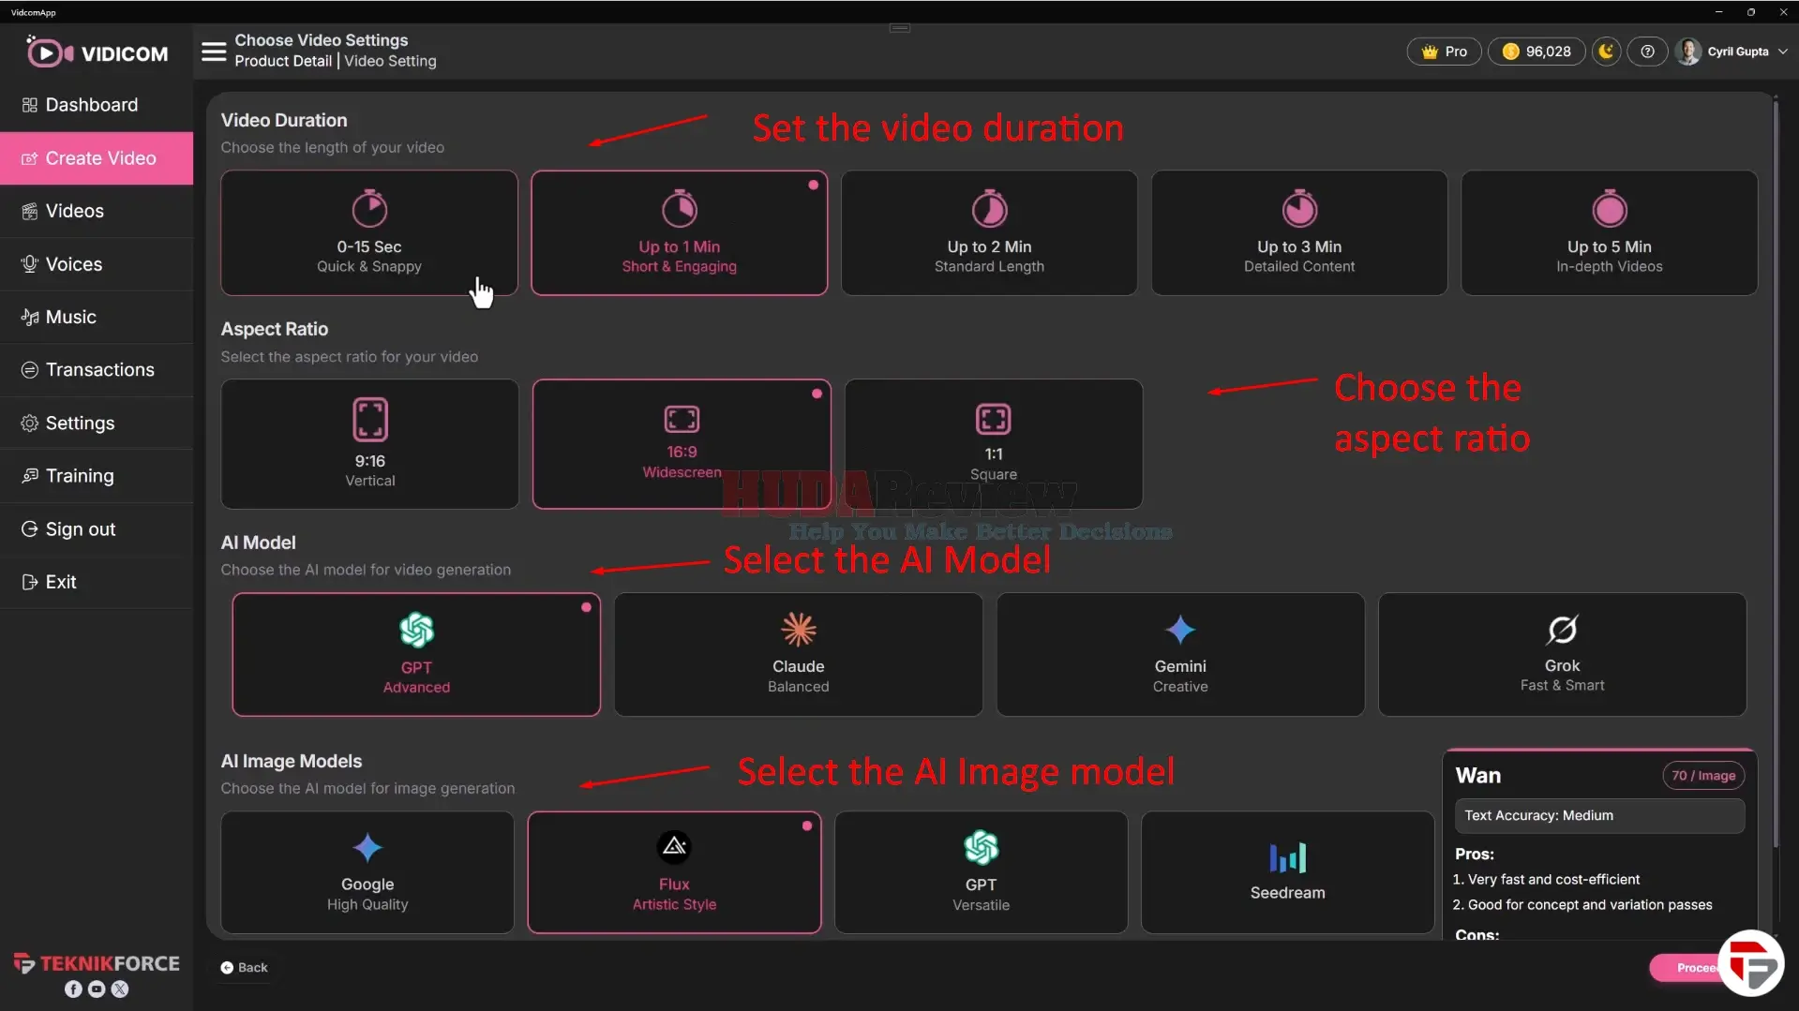1799x1011 pixels.
Task: Click the TeknikForce logo
Action: (x=97, y=963)
